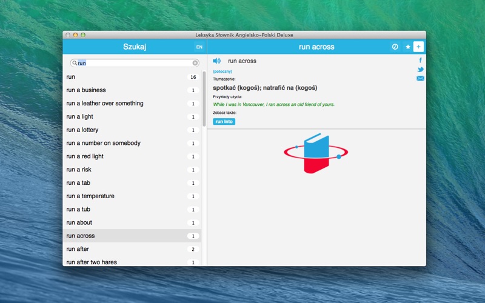Open the 'run into' related link

click(224, 122)
